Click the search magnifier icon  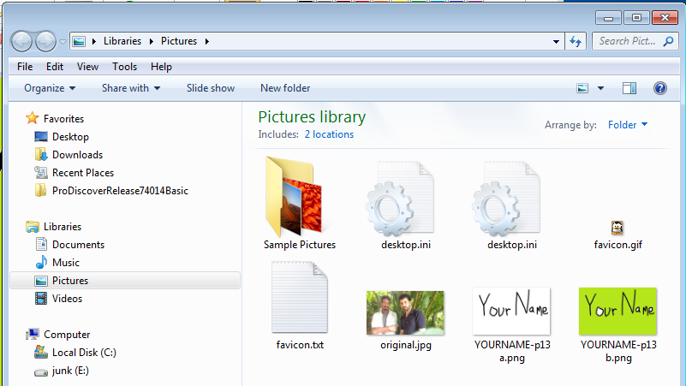[668, 41]
